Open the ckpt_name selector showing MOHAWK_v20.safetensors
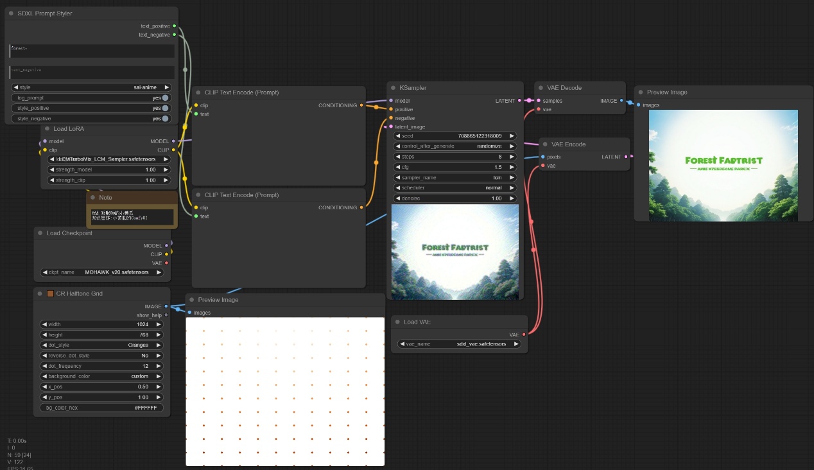Screen dimensions: 814x470 click(103, 272)
